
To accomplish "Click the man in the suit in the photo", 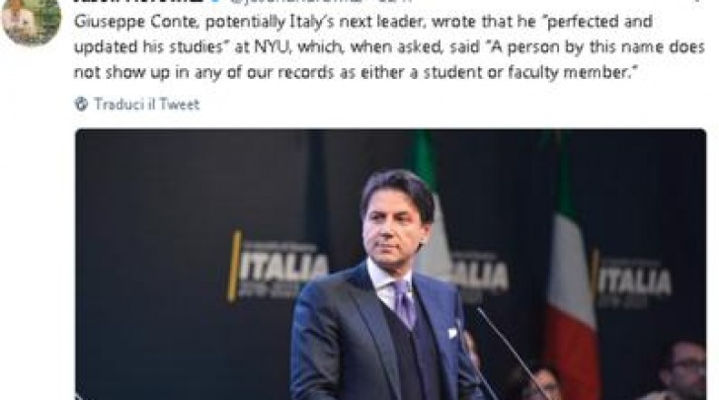I will pyautogui.click(x=383, y=286).
